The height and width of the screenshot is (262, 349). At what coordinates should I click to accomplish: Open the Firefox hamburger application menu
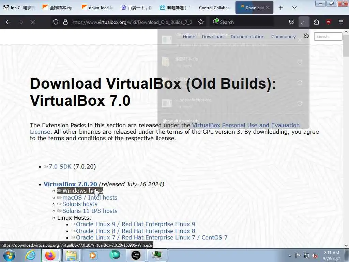[341, 22]
